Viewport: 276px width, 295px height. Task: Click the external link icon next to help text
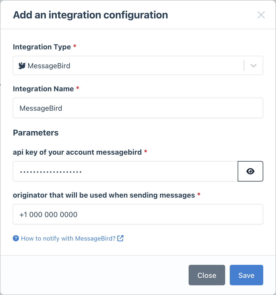point(120,238)
